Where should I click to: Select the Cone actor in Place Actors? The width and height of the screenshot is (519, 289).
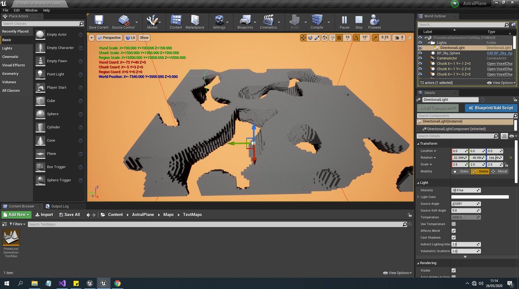(59, 140)
